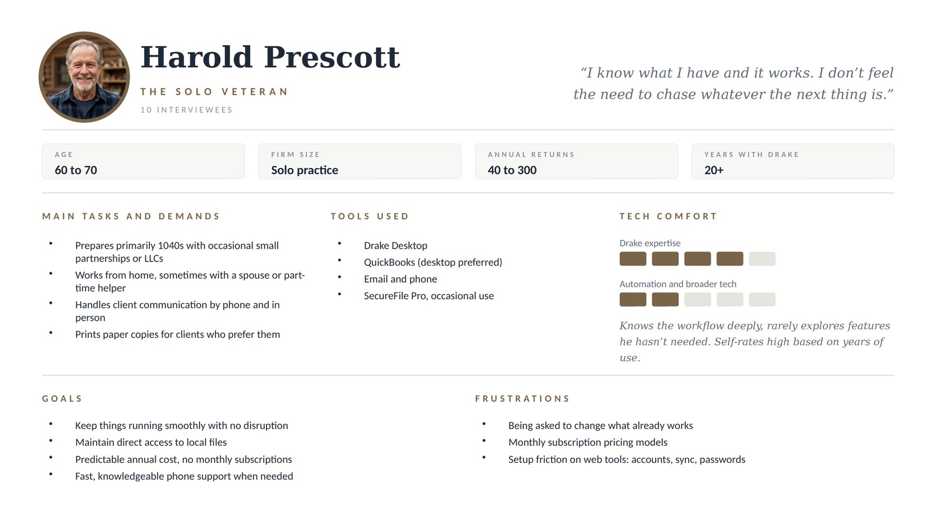This screenshot has height=526, width=937.
Task: Select the Annual Returns card
Action: 576,161
